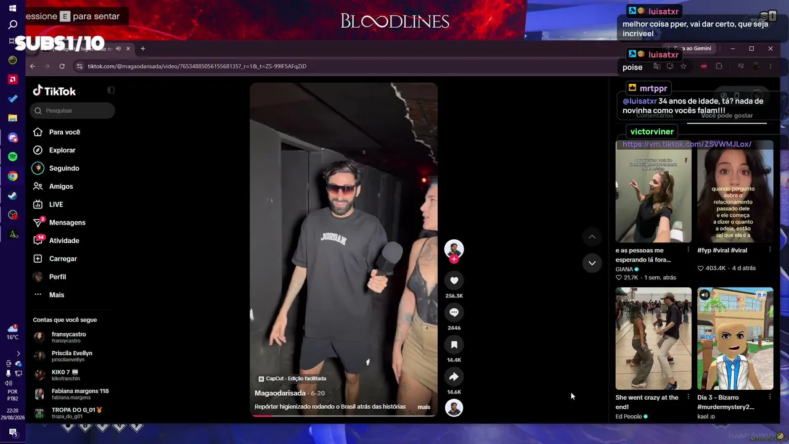Close the TikTok browser tab
This screenshot has height=444, width=789.
pyautogui.click(x=128, y=49)
